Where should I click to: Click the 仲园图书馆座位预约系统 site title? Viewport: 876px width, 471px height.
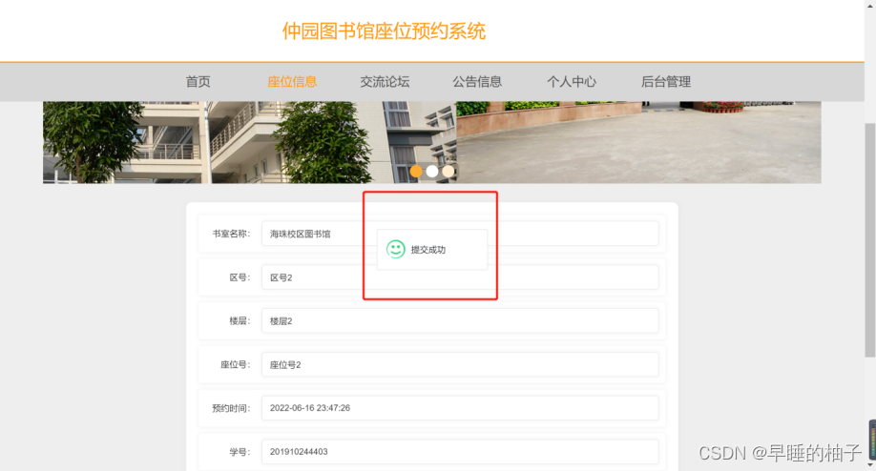(x=384, y=31)
